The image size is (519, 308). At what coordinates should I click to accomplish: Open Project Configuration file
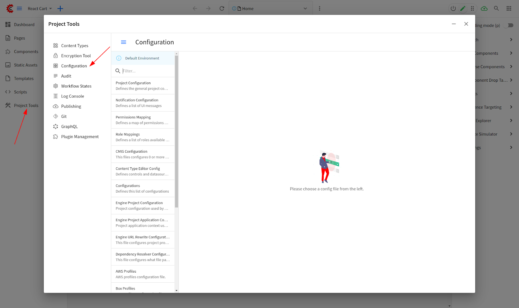click(x=143, y=86)
